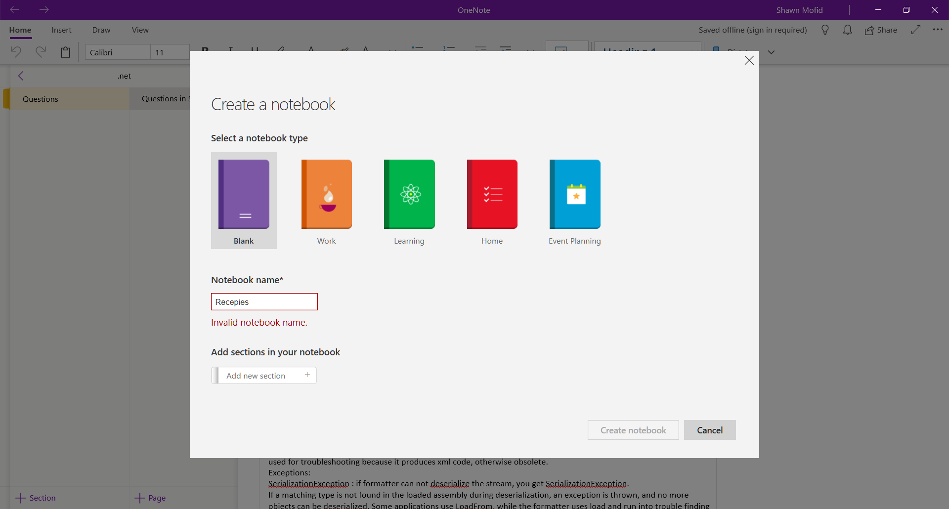Click the lightbulb Tell Me icon
This screenshot has height=509, width=949.
point(825,30)
